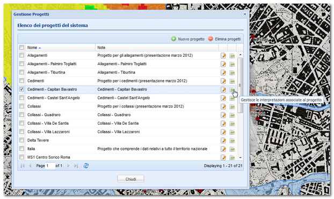Edit Allagamenti - Palmiro Togliatti project icon
The height and width of the screenshot is (199, 334).
pos(223,64)
